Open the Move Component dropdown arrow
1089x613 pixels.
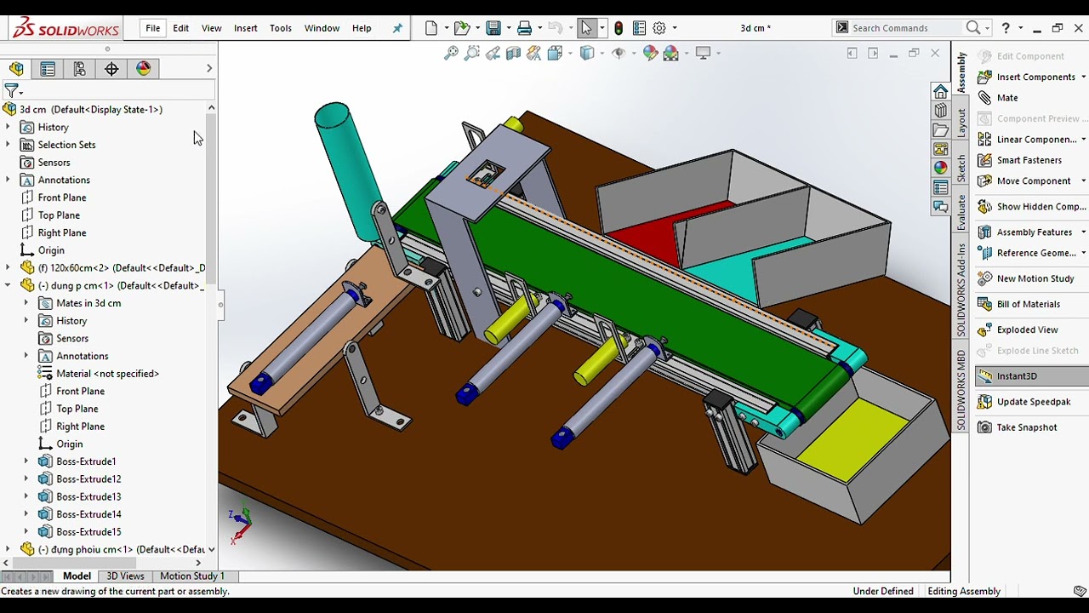click(1083, 180)
